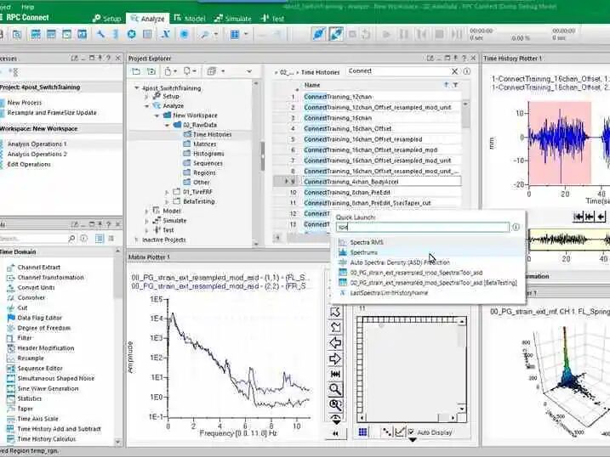This screenshot has width=610, height=457.
Task: Collapse the 4post_SwitchTraining project node
Action: (x=137, y=88)
